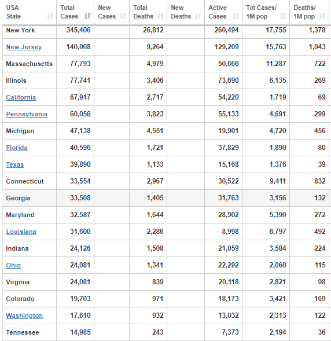The width and height of the screenshot is (331, 341).
Task: Click the Active Cases header label
Action: coord(218,12)
